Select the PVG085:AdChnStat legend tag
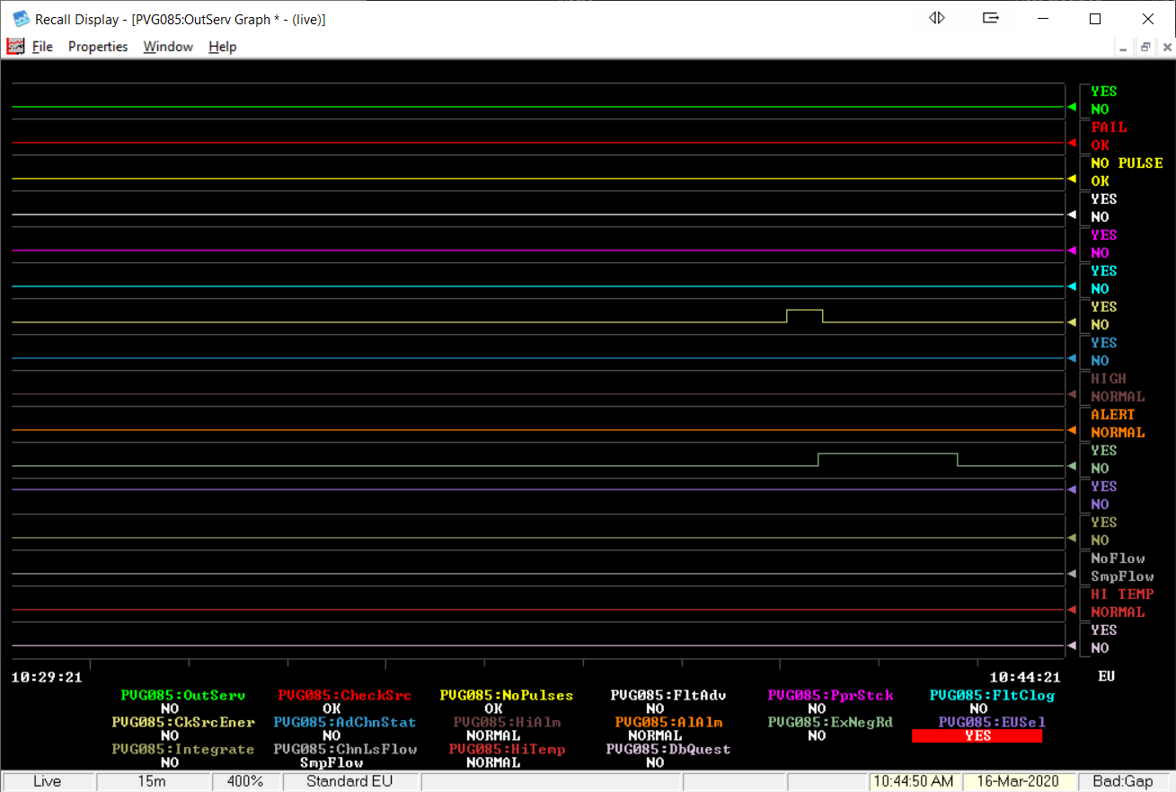 (345, 722)
